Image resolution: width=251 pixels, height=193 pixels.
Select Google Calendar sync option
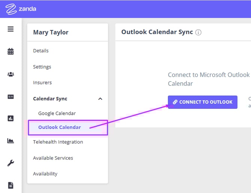click(57, 113)
